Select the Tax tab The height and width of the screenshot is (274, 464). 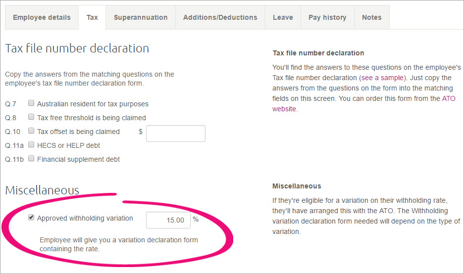pos(92,17)
